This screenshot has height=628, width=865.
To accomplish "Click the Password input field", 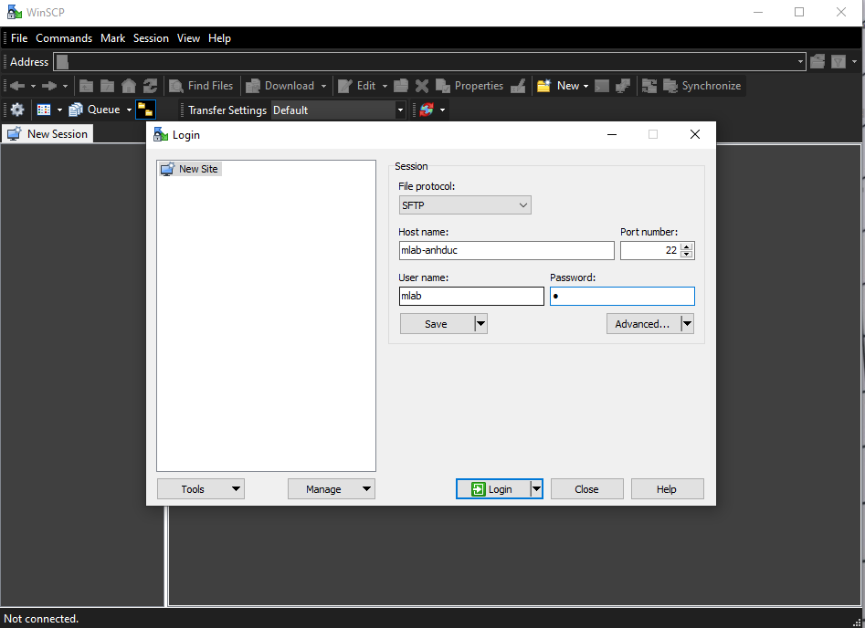I will (622, 296).
